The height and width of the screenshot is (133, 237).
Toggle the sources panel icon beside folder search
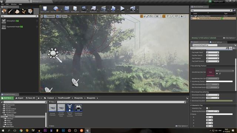coord(2,102)
